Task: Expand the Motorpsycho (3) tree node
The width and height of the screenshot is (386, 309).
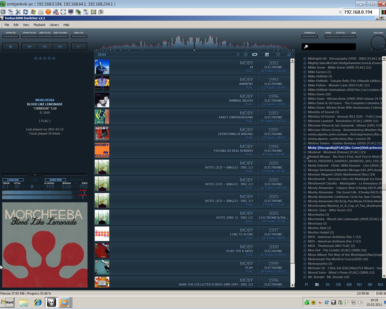Action: click(305, 264)
